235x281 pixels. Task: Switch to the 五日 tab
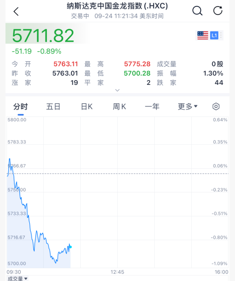[53, 106]
